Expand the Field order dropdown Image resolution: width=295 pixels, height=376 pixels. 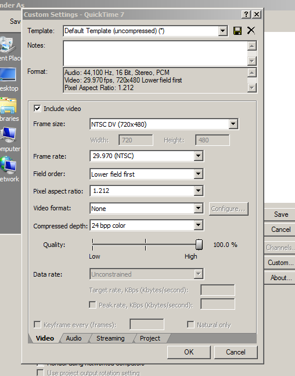point(198,174)
